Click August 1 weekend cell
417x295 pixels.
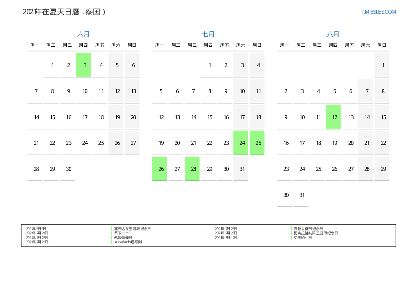coord(382,65)
